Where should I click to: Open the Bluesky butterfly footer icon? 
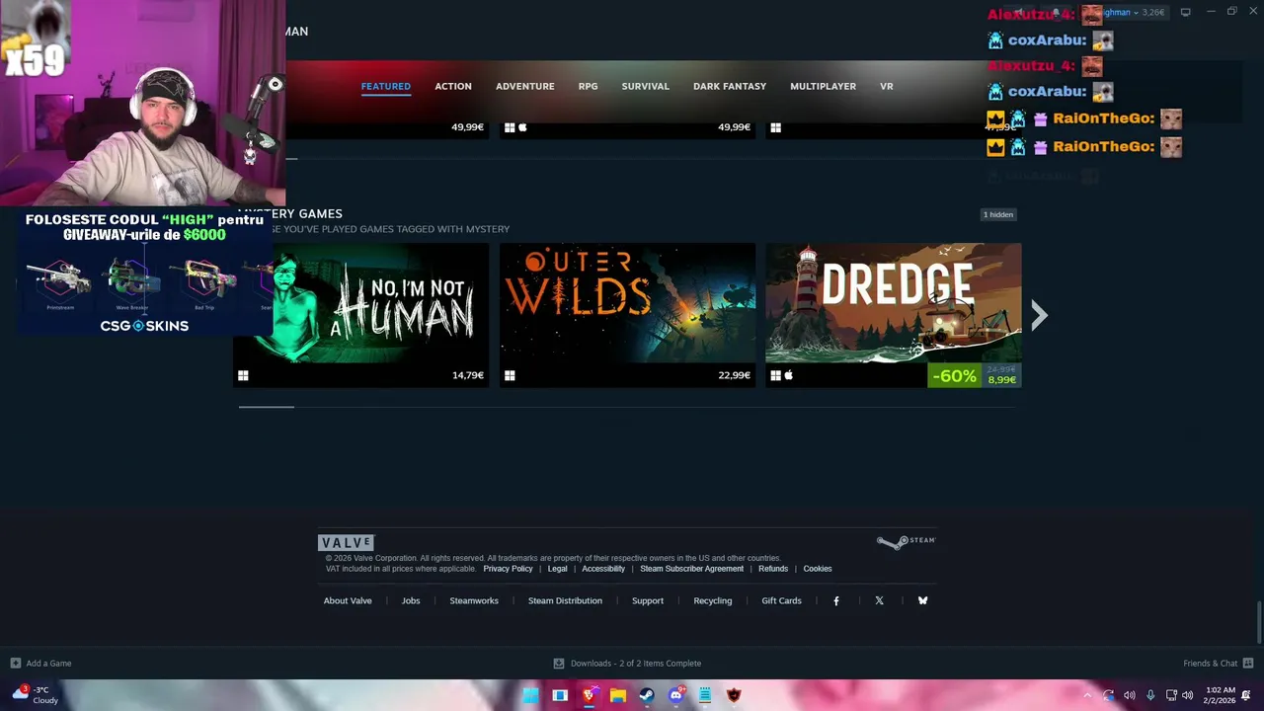922,600
